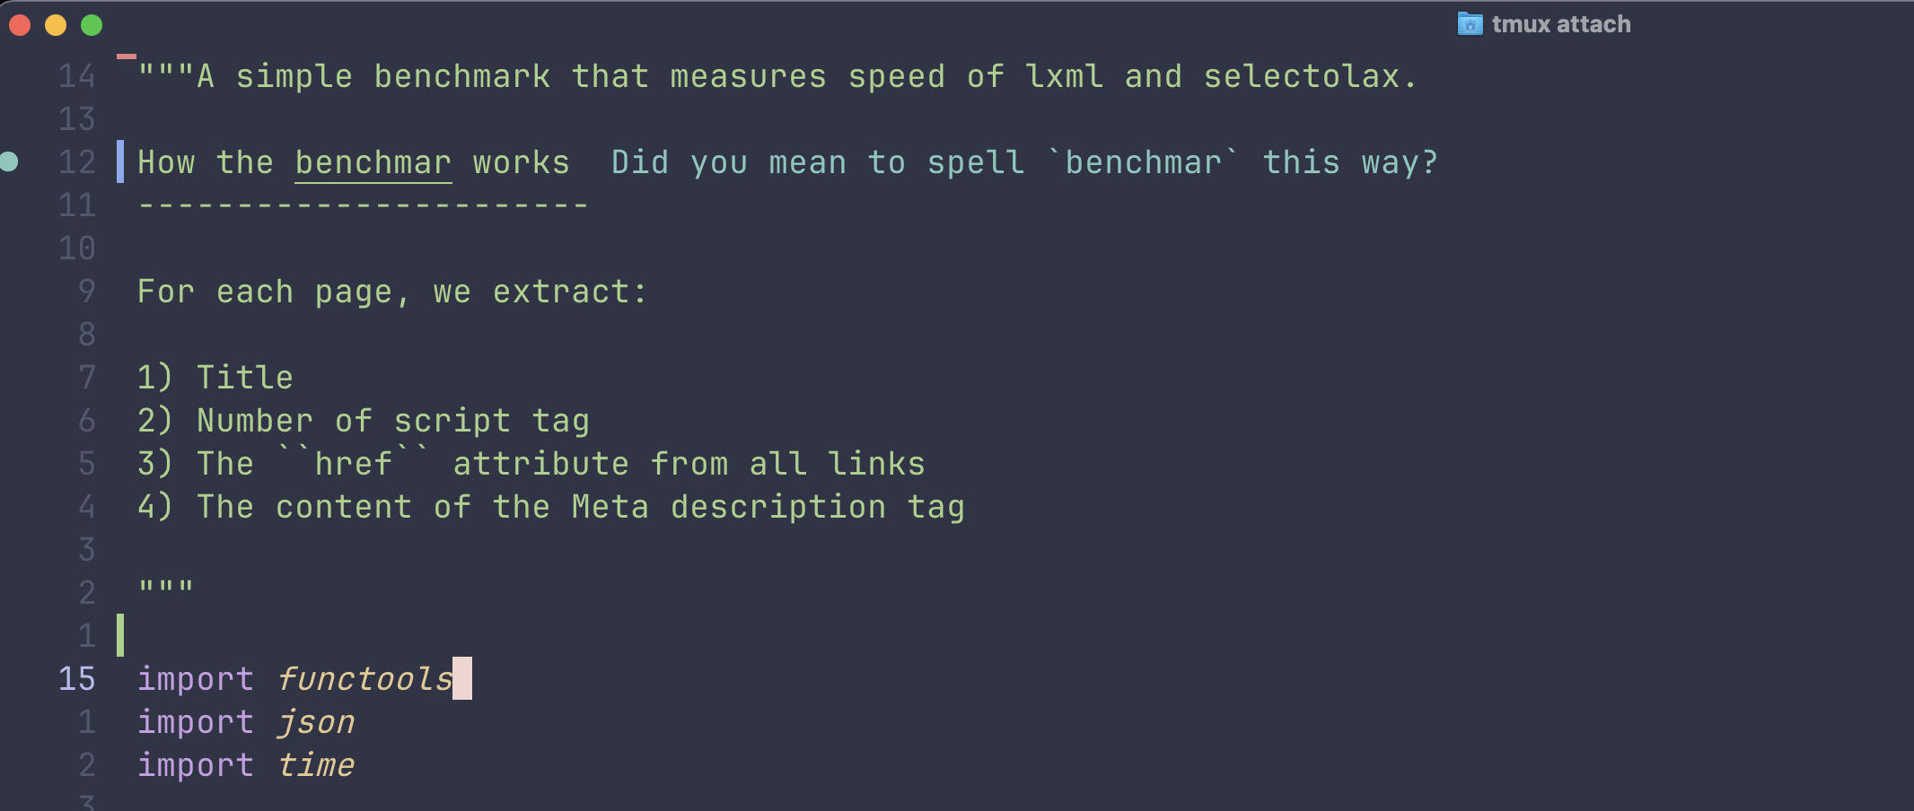The image size is (1914, 811).
Task: Click the folder icon in the title bar
Action: [x=1470, y=24]
